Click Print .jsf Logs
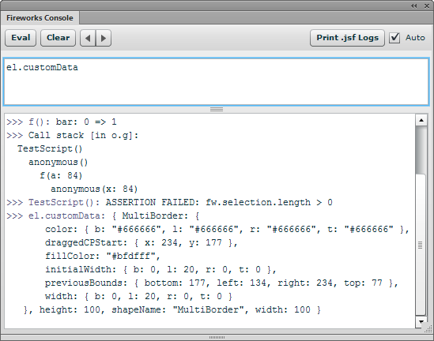434x341 pixels. pyautogui.click(x=347, y=38)
